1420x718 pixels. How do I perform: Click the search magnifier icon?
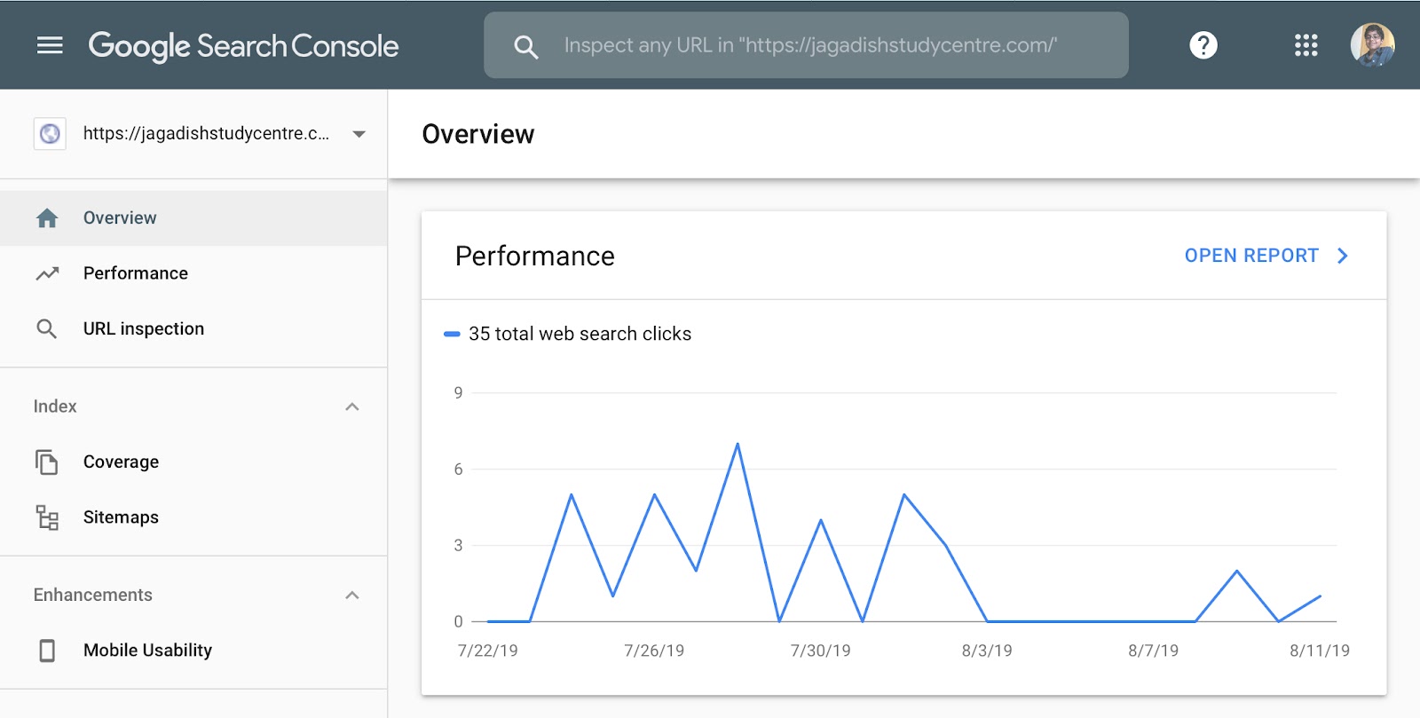(526, 47)
